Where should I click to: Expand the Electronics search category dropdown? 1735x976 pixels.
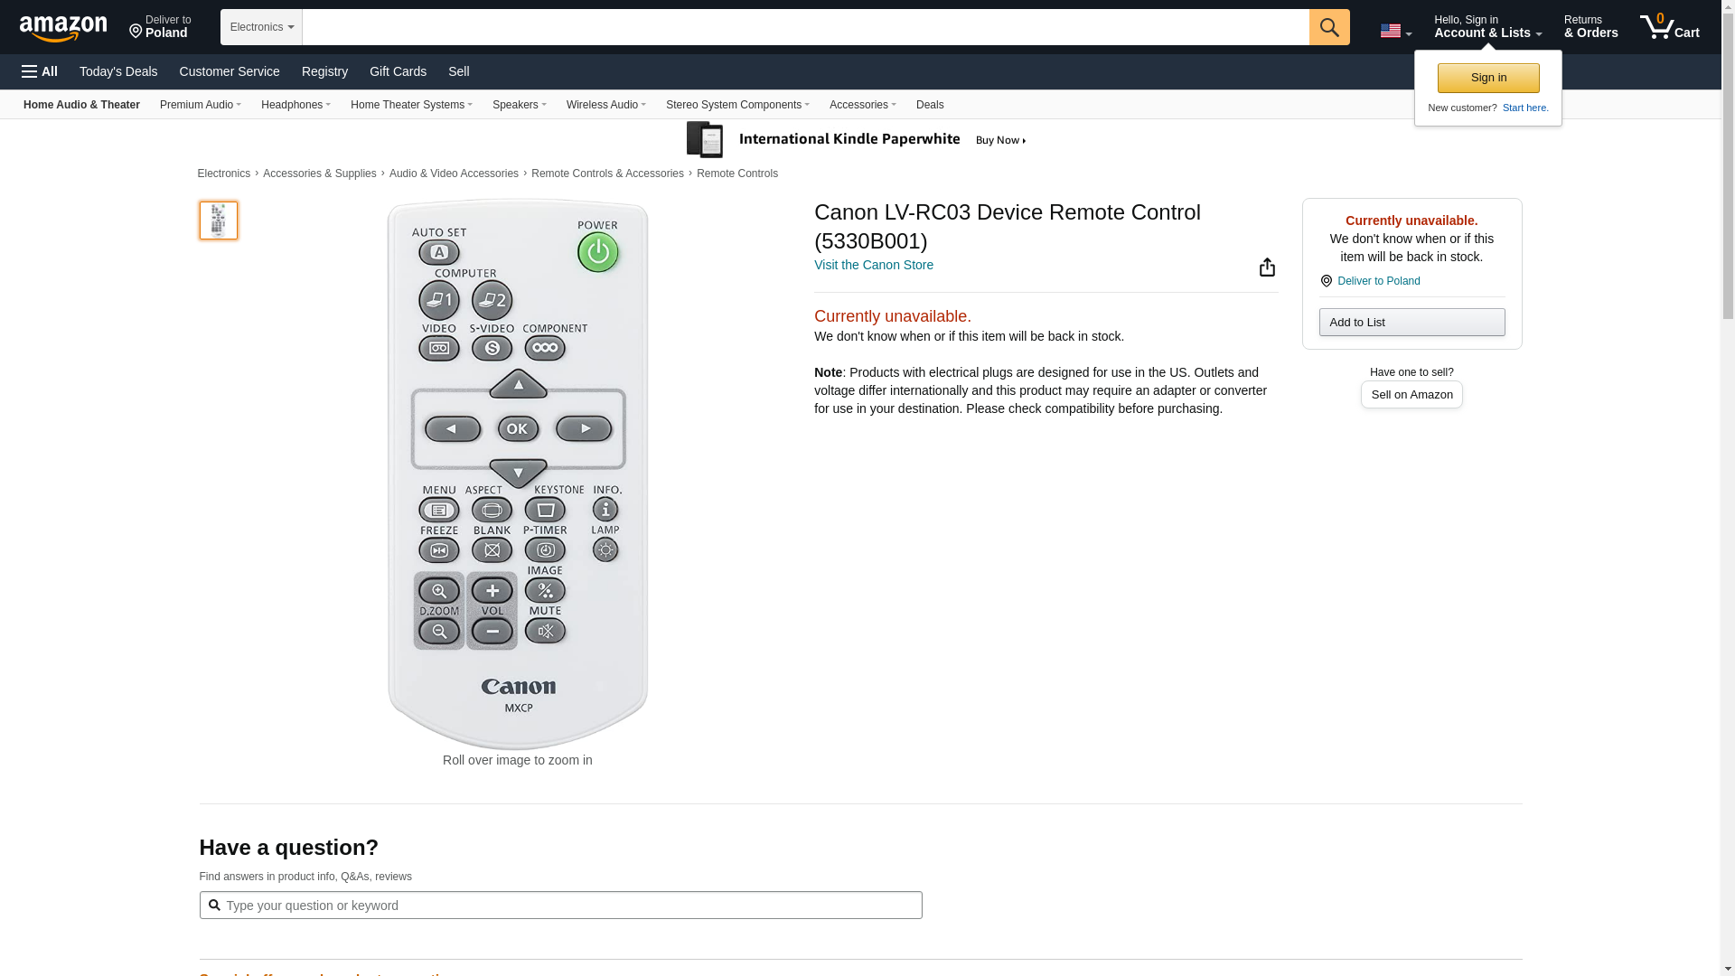coord(261,27)
